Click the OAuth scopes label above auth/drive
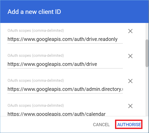Viewport: 149px width, 133px height. pyautogui.click(x=36, y=56)
